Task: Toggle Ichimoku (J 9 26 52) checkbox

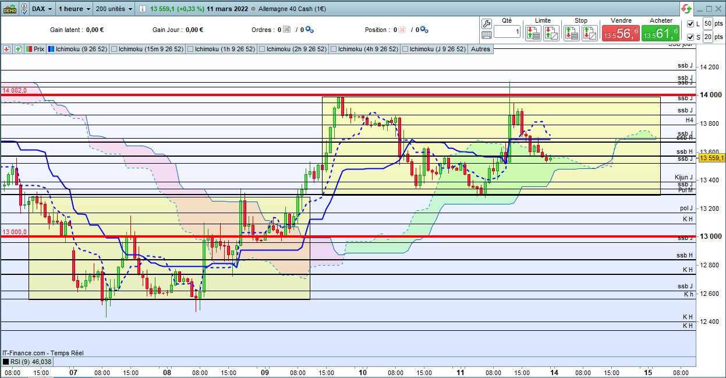Action: pos(405,50)
